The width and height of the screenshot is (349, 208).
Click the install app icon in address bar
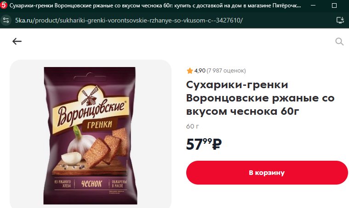point(340,20)
